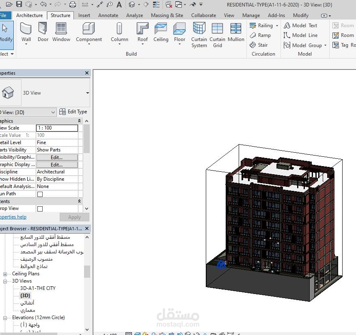Pick the Roof tool
This screenshot has height=335, width=356.
point(142,33)
